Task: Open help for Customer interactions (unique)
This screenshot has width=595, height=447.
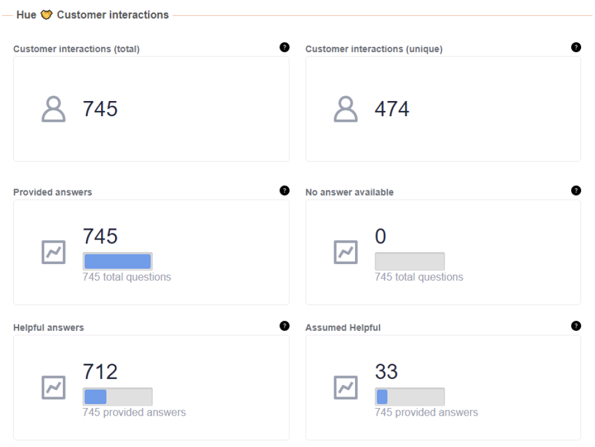Action: 576,47
